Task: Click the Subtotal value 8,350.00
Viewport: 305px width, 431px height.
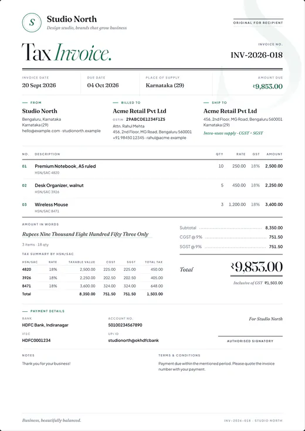Action: (274, 228)
